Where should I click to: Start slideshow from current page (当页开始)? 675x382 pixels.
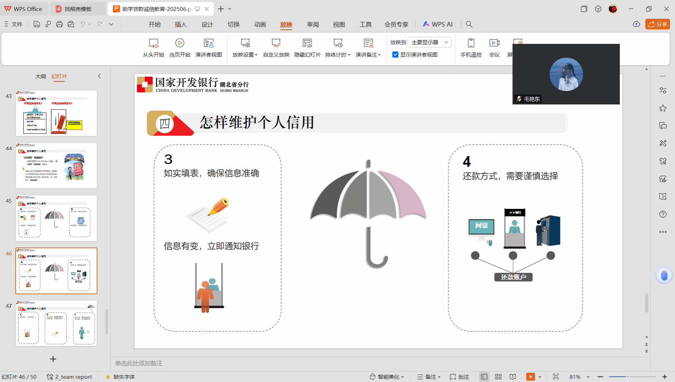click(180, 44)
